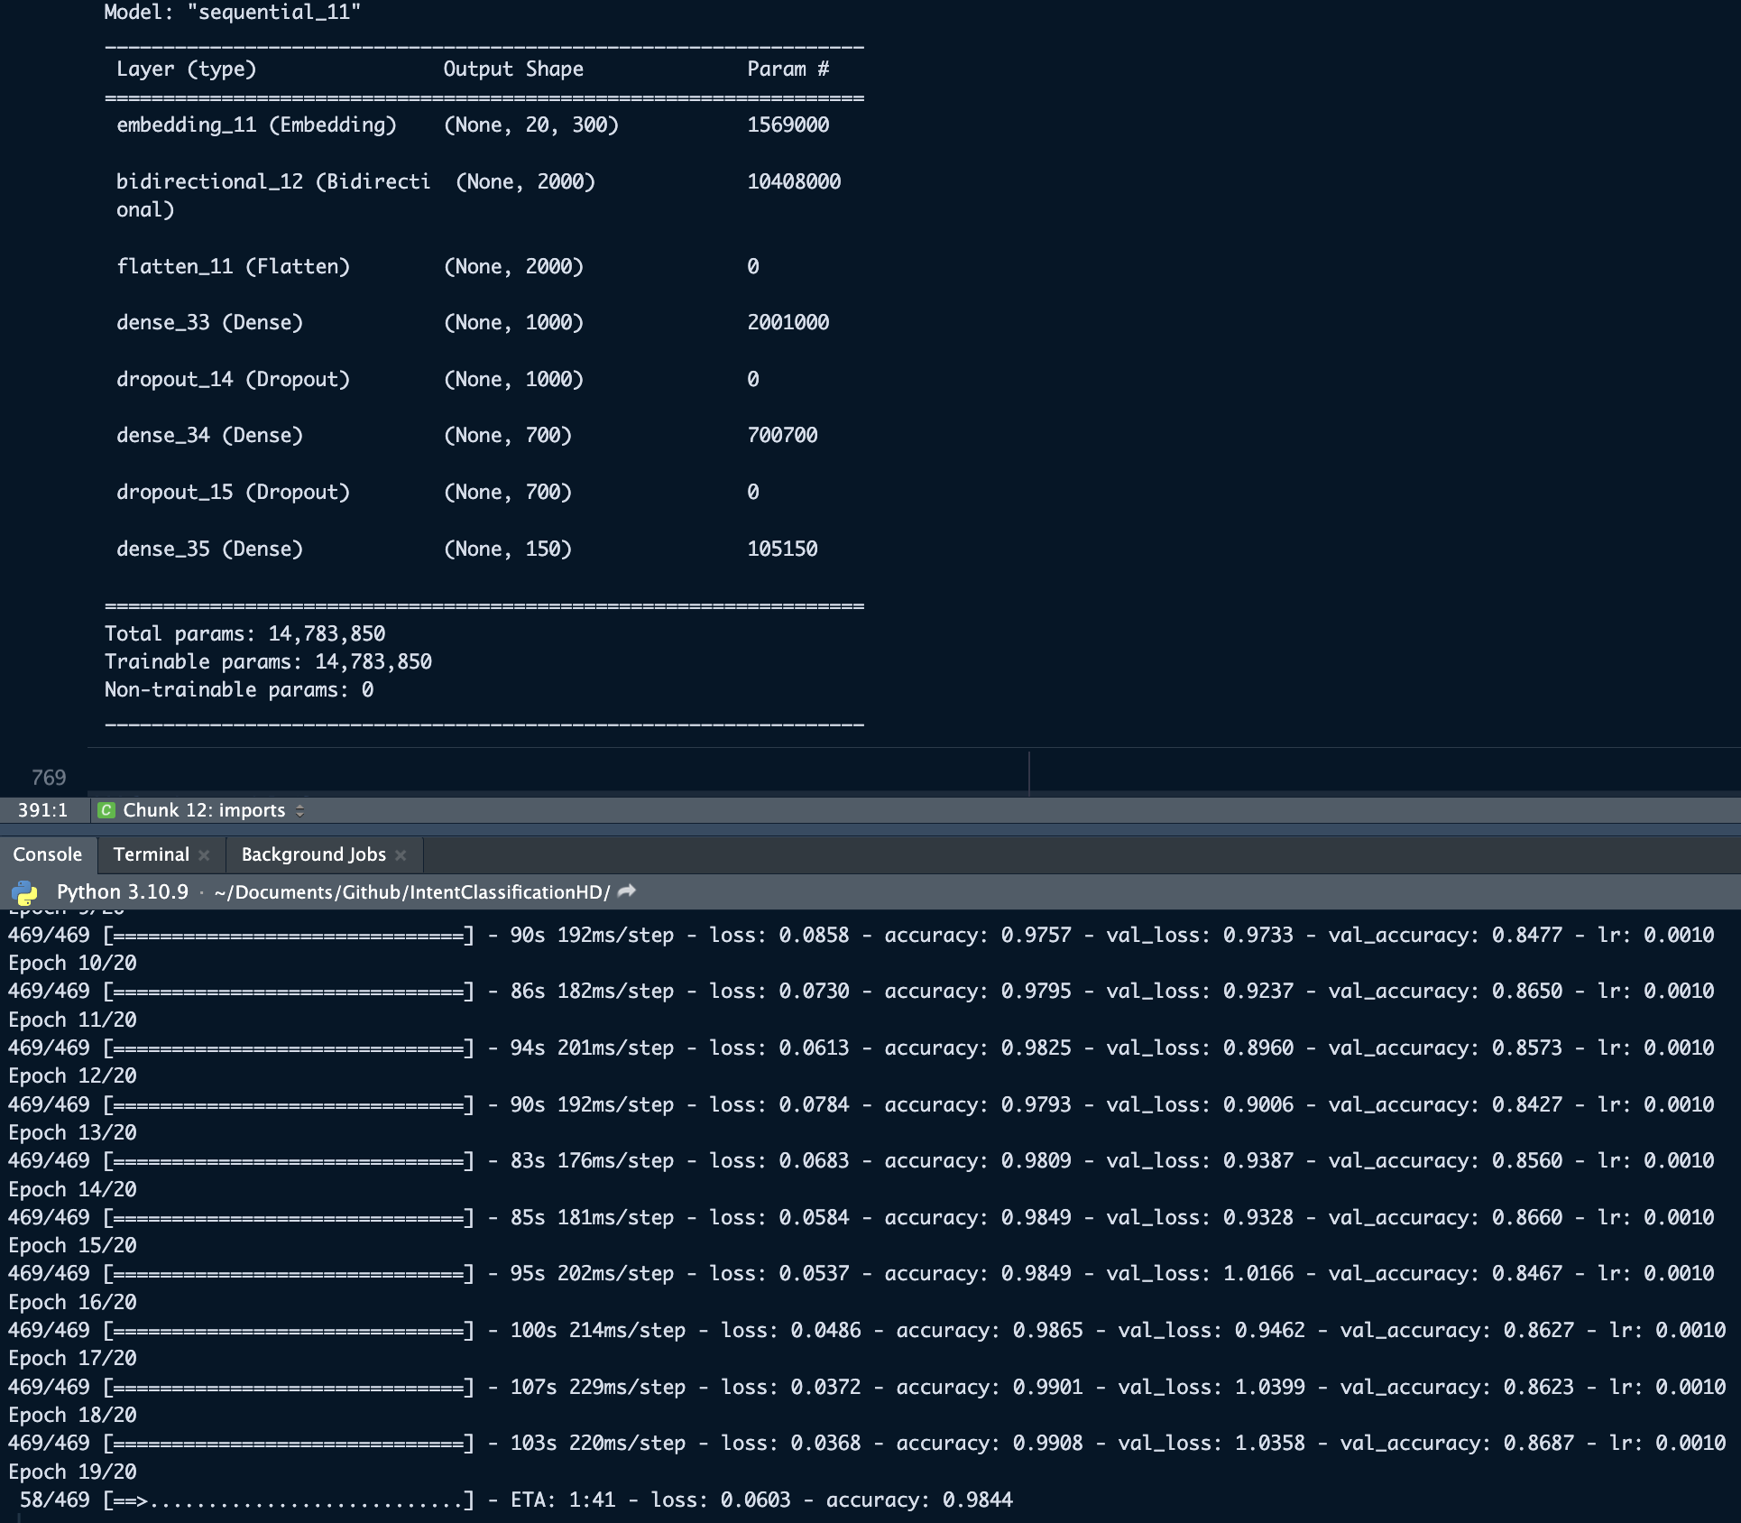Click the Total params line in model summary

point(244,634)
